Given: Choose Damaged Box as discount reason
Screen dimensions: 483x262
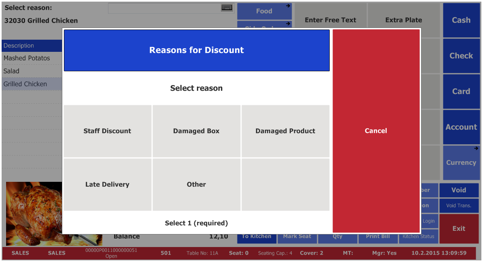Looking at the screenshot, I should point(196,131).
